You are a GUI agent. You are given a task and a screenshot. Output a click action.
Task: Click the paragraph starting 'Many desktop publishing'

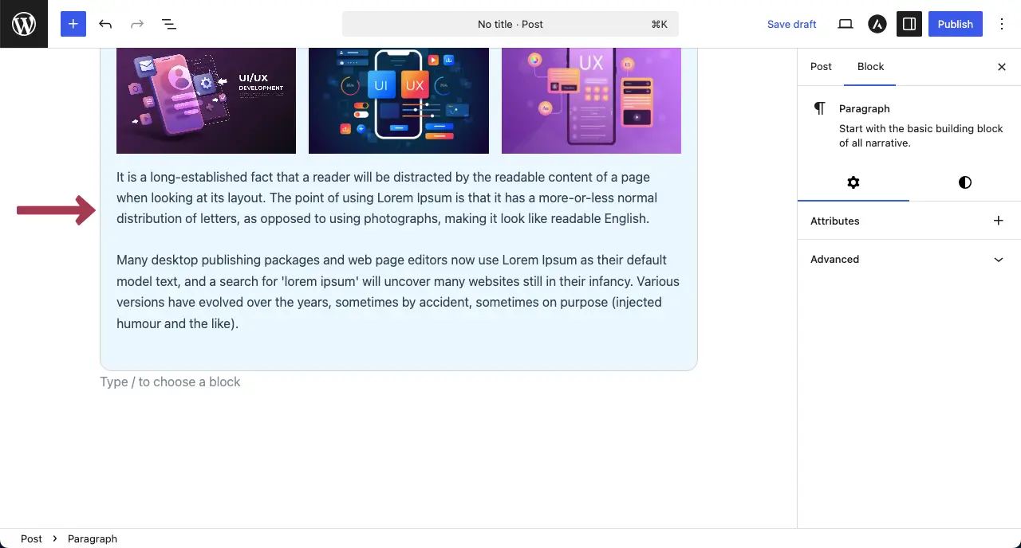coord(398,292)
